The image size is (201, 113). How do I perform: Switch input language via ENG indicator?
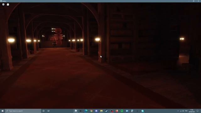[x=186, y=111]
